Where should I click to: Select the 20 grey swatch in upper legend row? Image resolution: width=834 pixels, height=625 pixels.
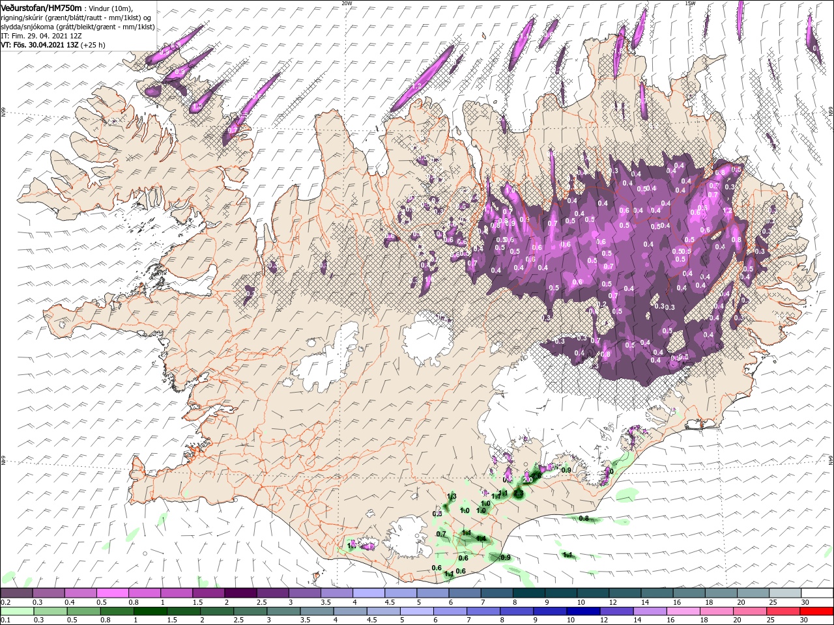click(753, 593)
